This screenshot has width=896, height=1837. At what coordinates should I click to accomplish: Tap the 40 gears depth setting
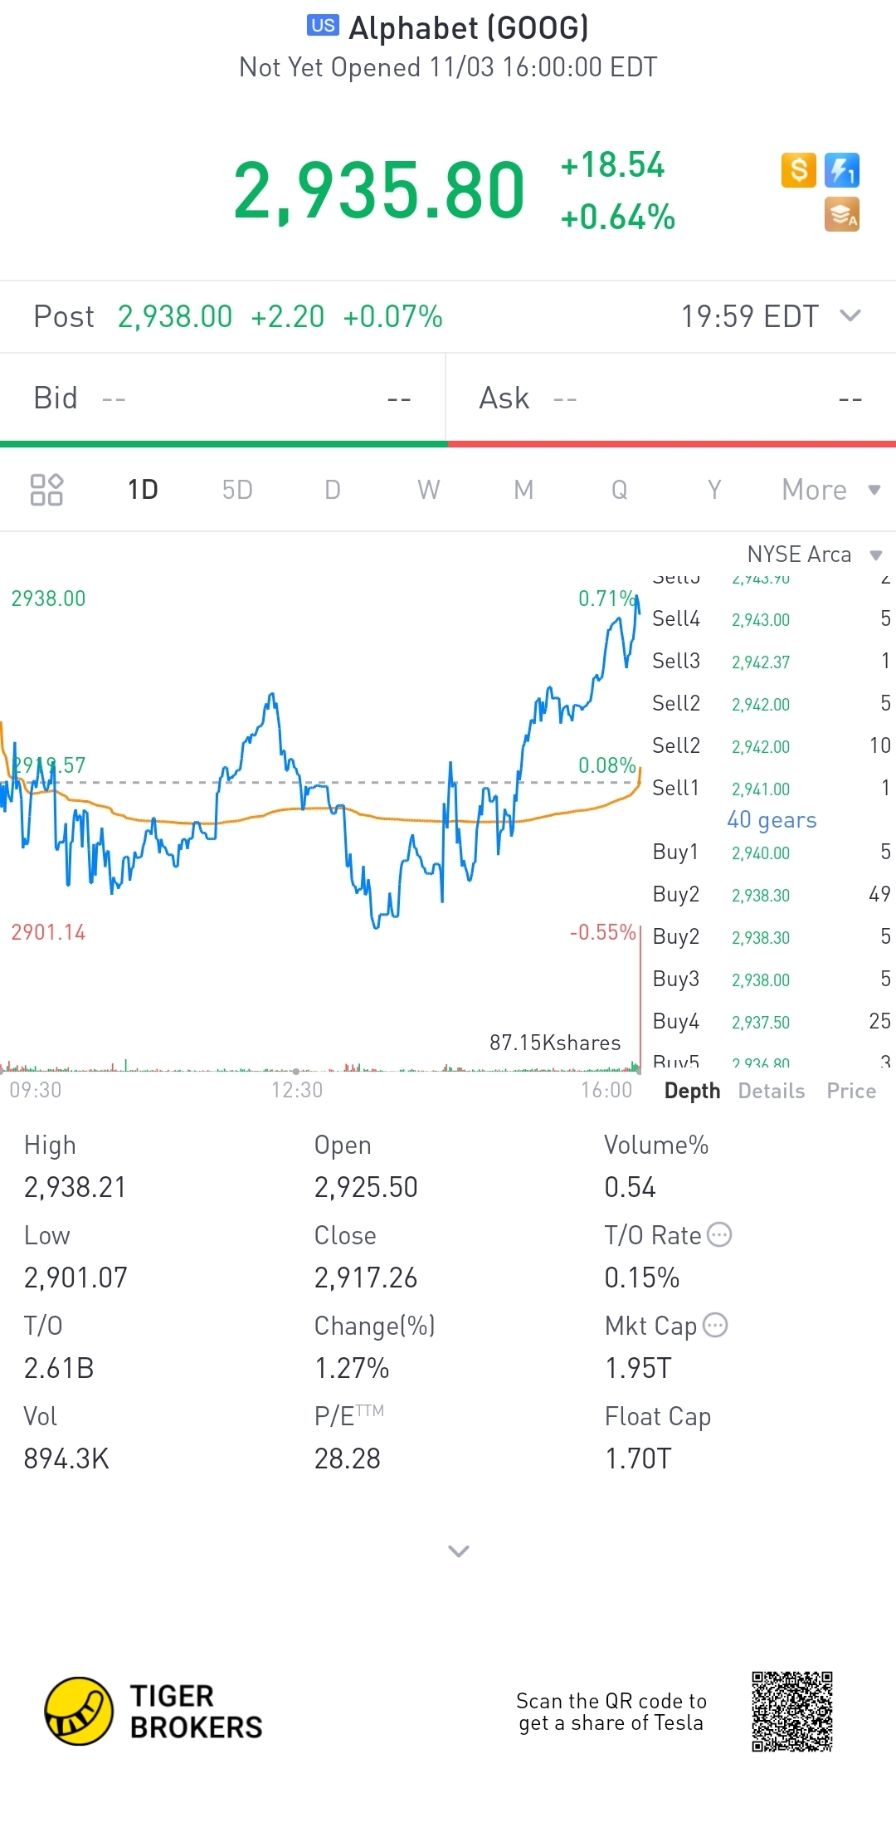[x=772, y=820]
